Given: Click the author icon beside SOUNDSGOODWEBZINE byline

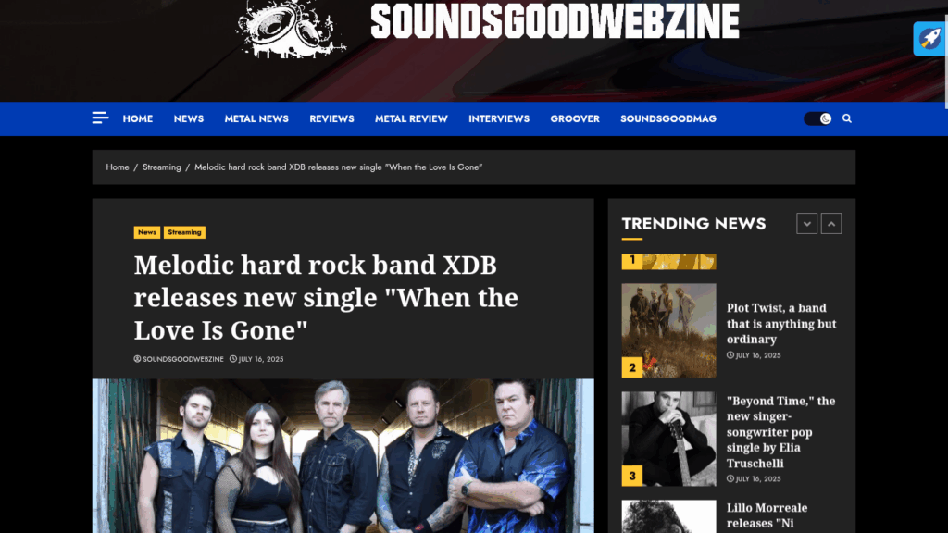Looking at the screenshot, I should (x=137, y=359).
